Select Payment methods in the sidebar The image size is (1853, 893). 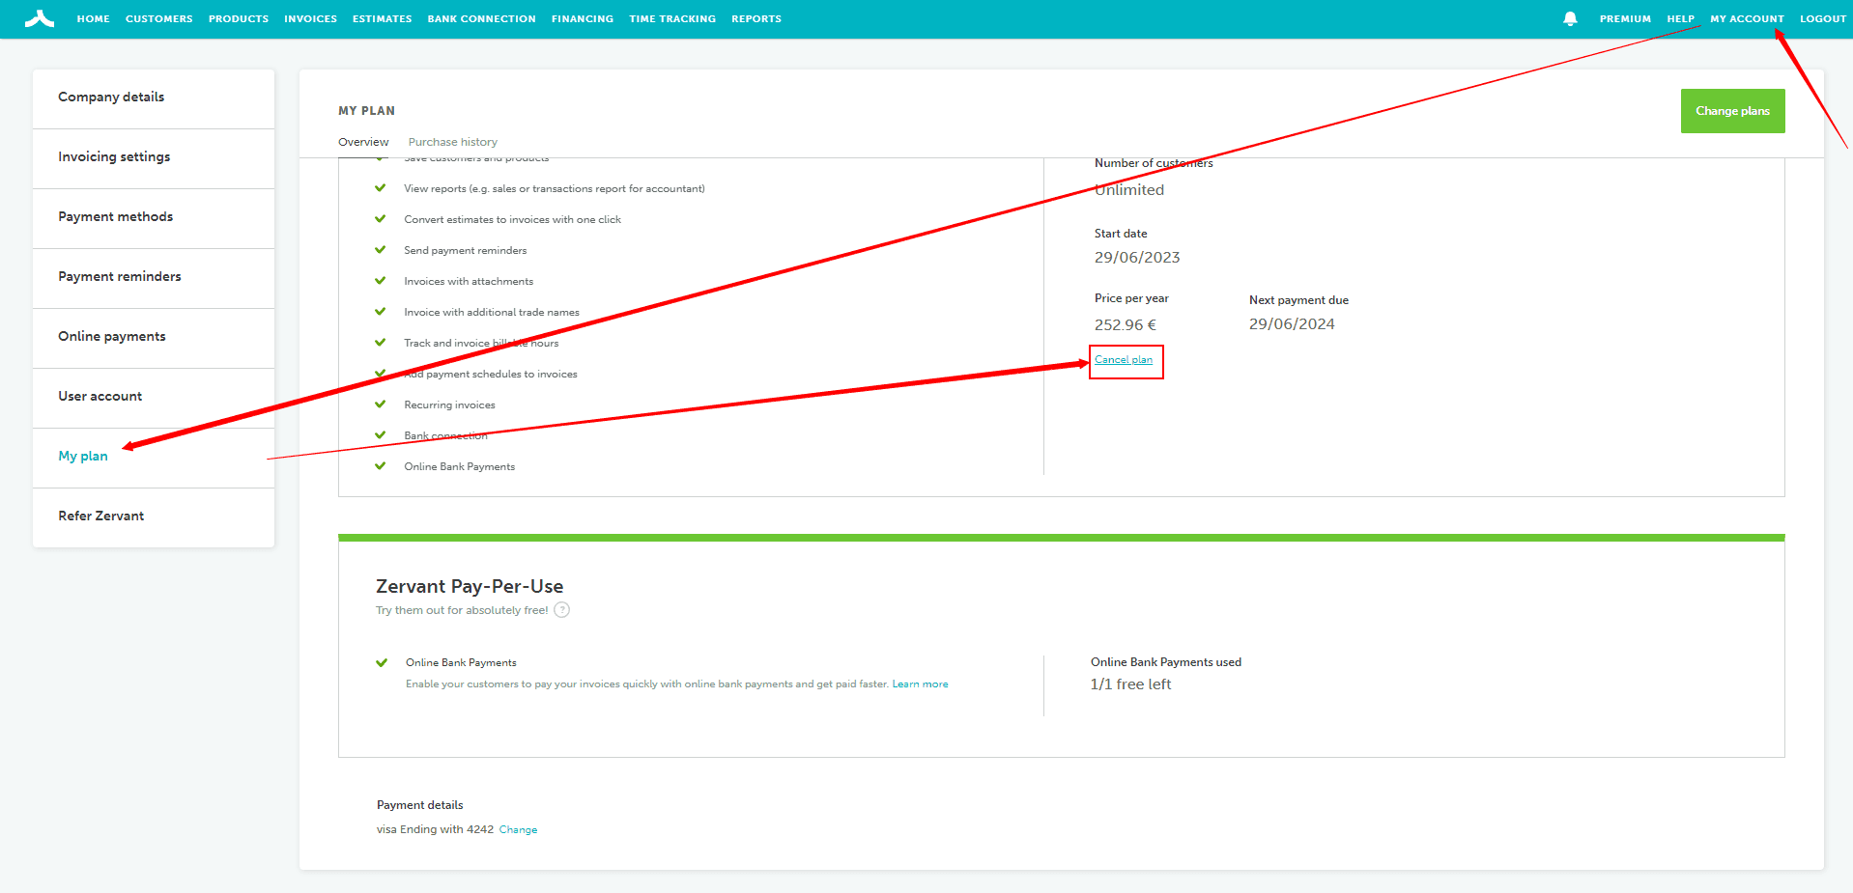click(x=154, y=217)
